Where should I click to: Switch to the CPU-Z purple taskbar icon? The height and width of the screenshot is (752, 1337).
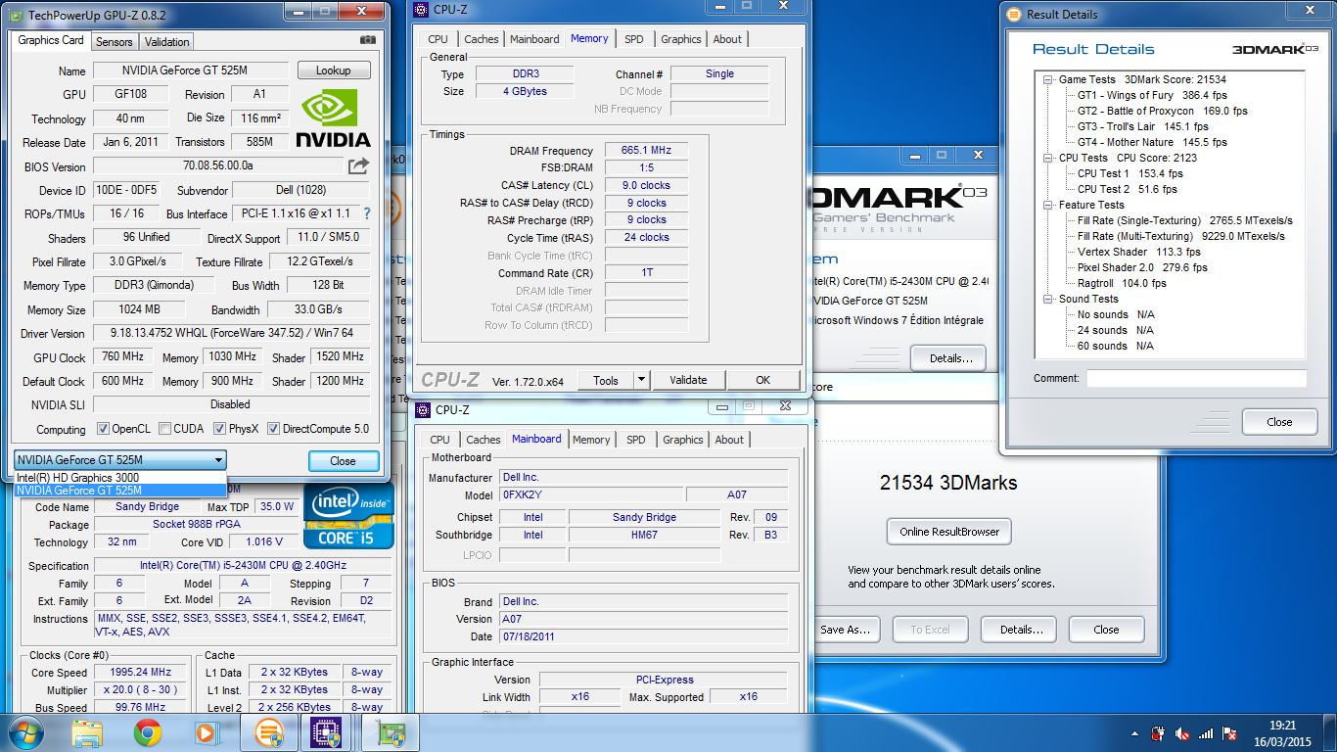[x=325, y=732]
